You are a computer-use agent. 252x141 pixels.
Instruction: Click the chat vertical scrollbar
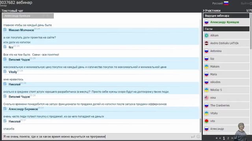tap(200, 125)
